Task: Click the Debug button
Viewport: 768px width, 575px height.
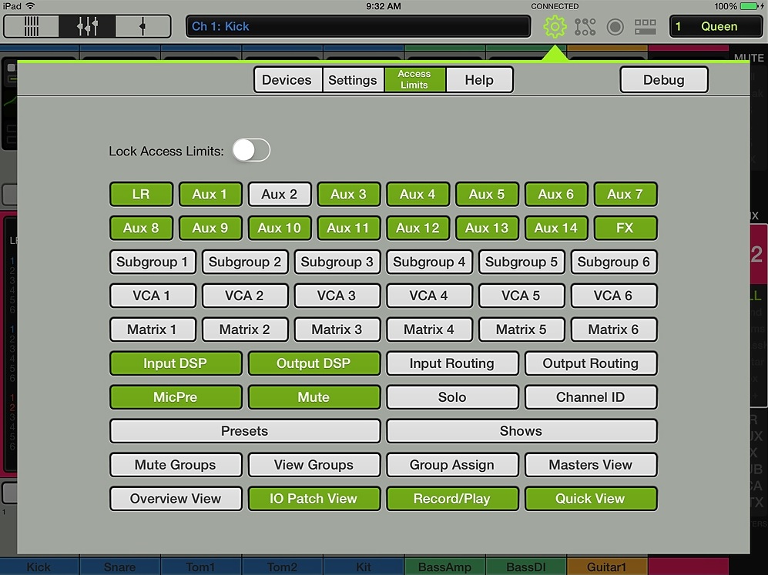Action: click(x=663, y=80)
